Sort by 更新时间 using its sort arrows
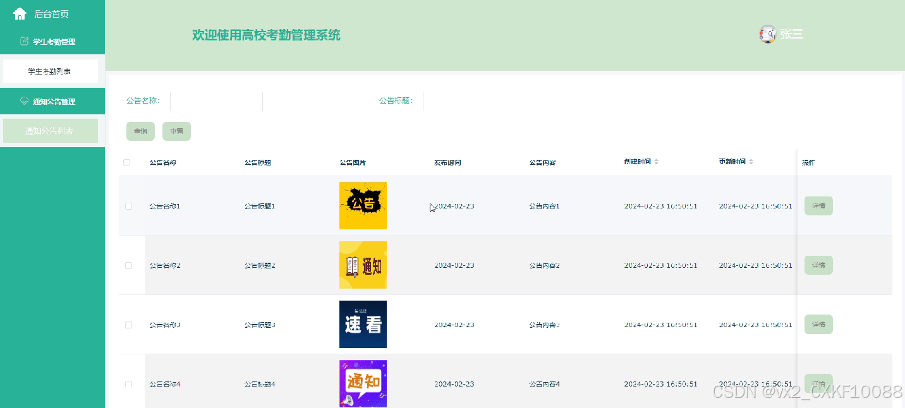The width and height of the screenshot is (905, 408). point(751,162)
